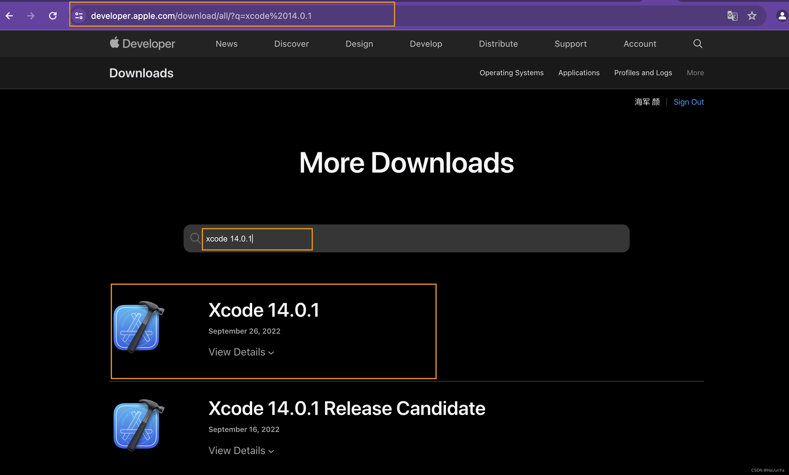This screenshot has width=789, height=475.
Task: Click the browser account profile icon
Action: 780,16
